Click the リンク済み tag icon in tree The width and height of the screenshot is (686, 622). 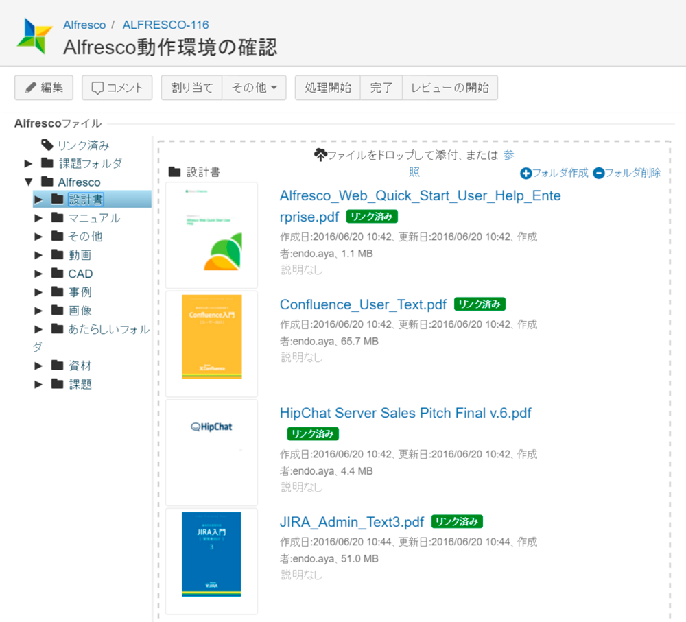point(47,145)
